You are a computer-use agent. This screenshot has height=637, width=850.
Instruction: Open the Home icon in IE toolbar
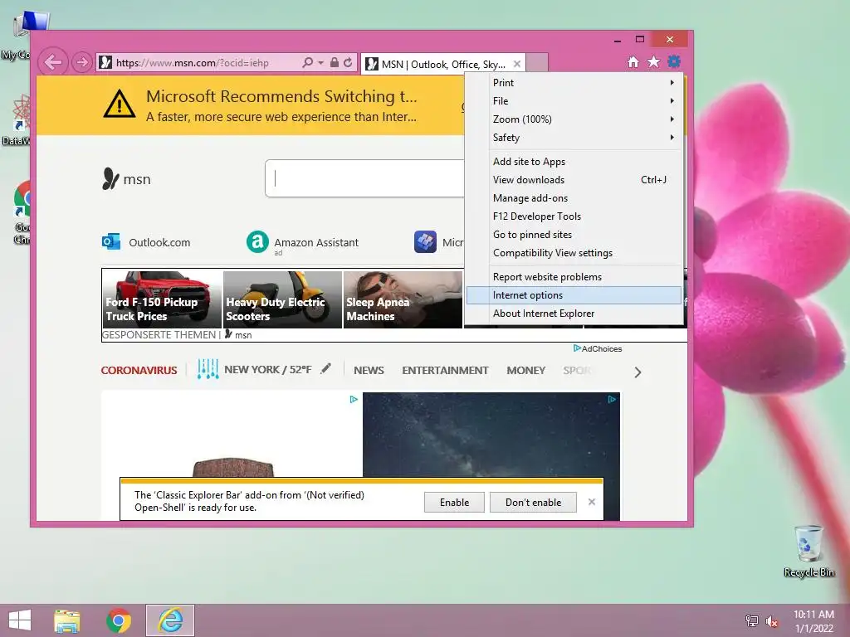(x=633, y=61)
